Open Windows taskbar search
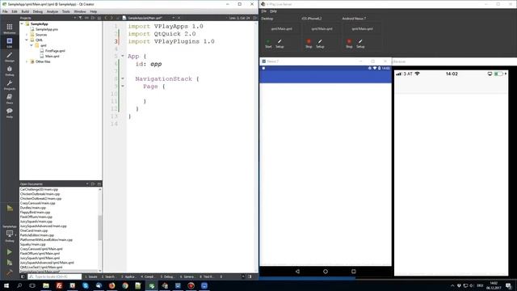 pyautogui.click(x=19, y=285)
